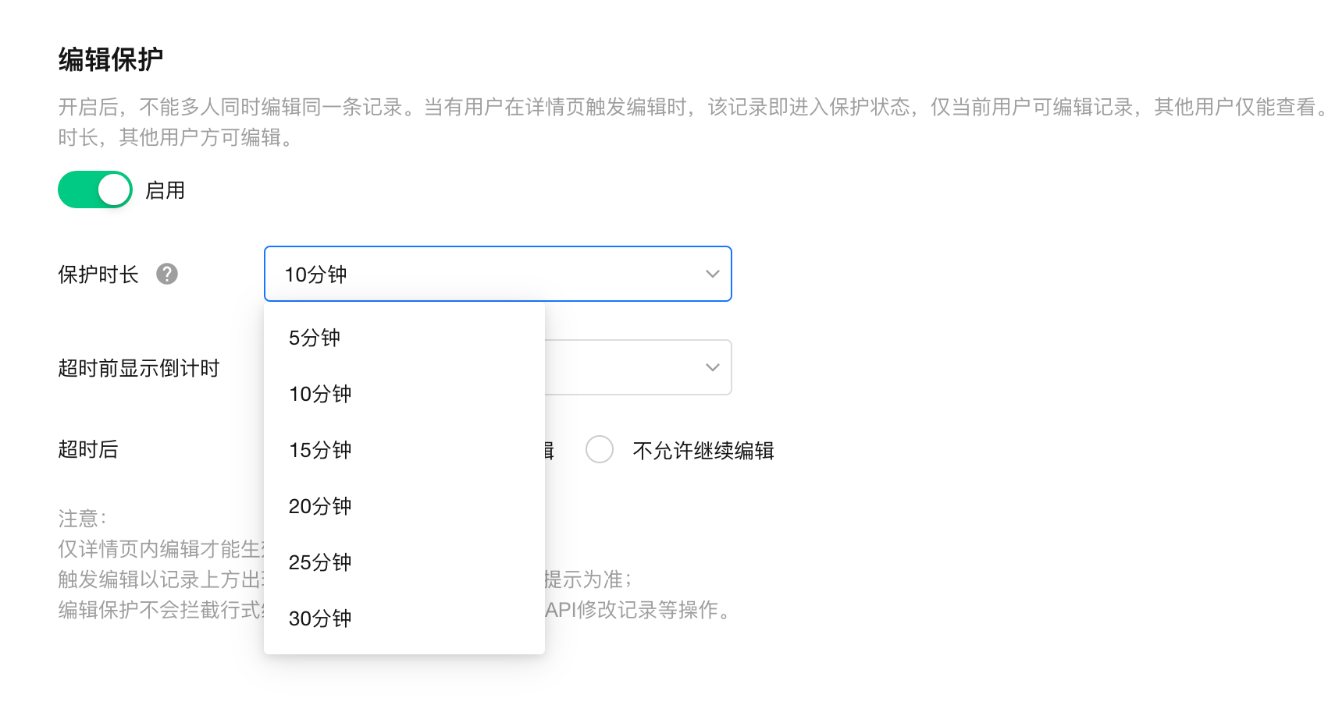
Task: Select the 30分钟 option
Action: 320,618
